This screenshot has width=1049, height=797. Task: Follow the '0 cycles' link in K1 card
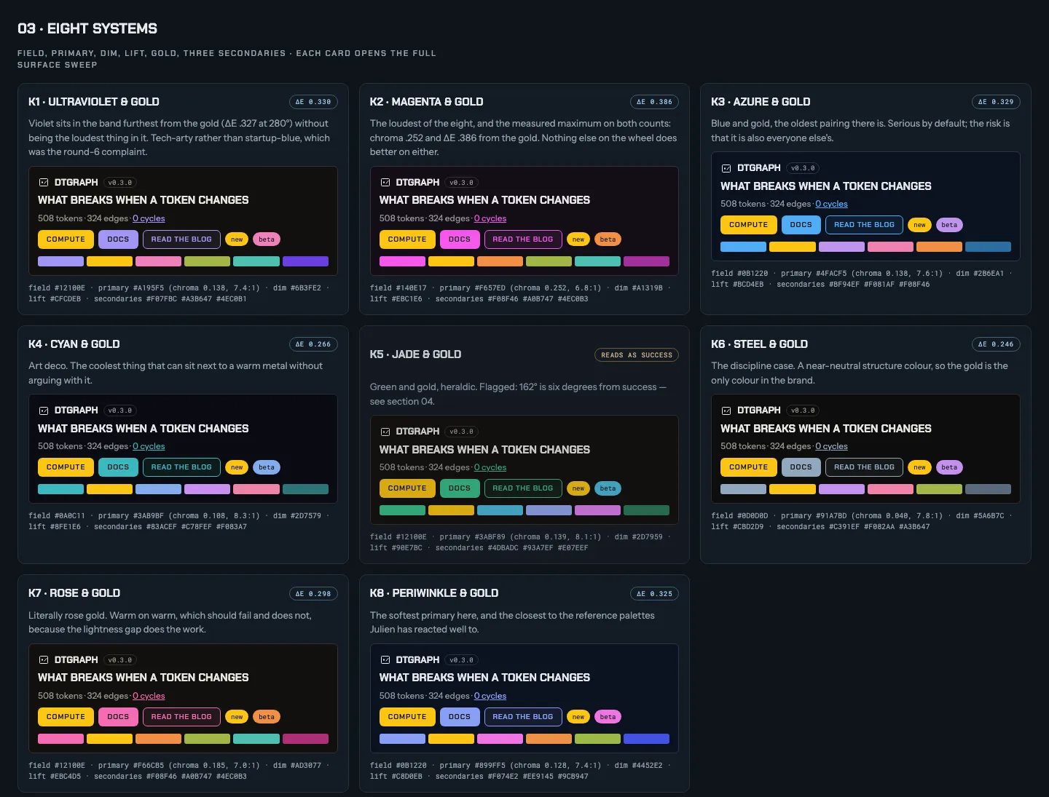[x=149, y=218]
